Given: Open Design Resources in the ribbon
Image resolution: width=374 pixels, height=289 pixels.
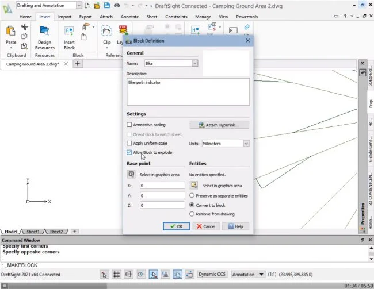Looking at the screenshot, I should coord(44,34).
